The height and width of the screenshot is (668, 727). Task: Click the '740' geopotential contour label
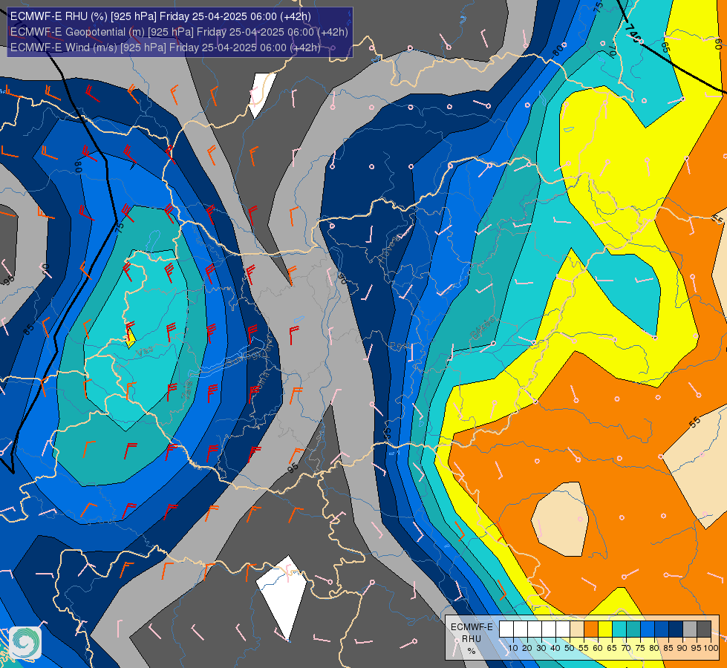pos(633,34)
